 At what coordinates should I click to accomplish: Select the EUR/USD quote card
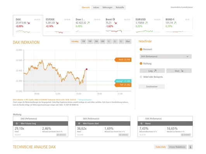[x=148, y=25]
